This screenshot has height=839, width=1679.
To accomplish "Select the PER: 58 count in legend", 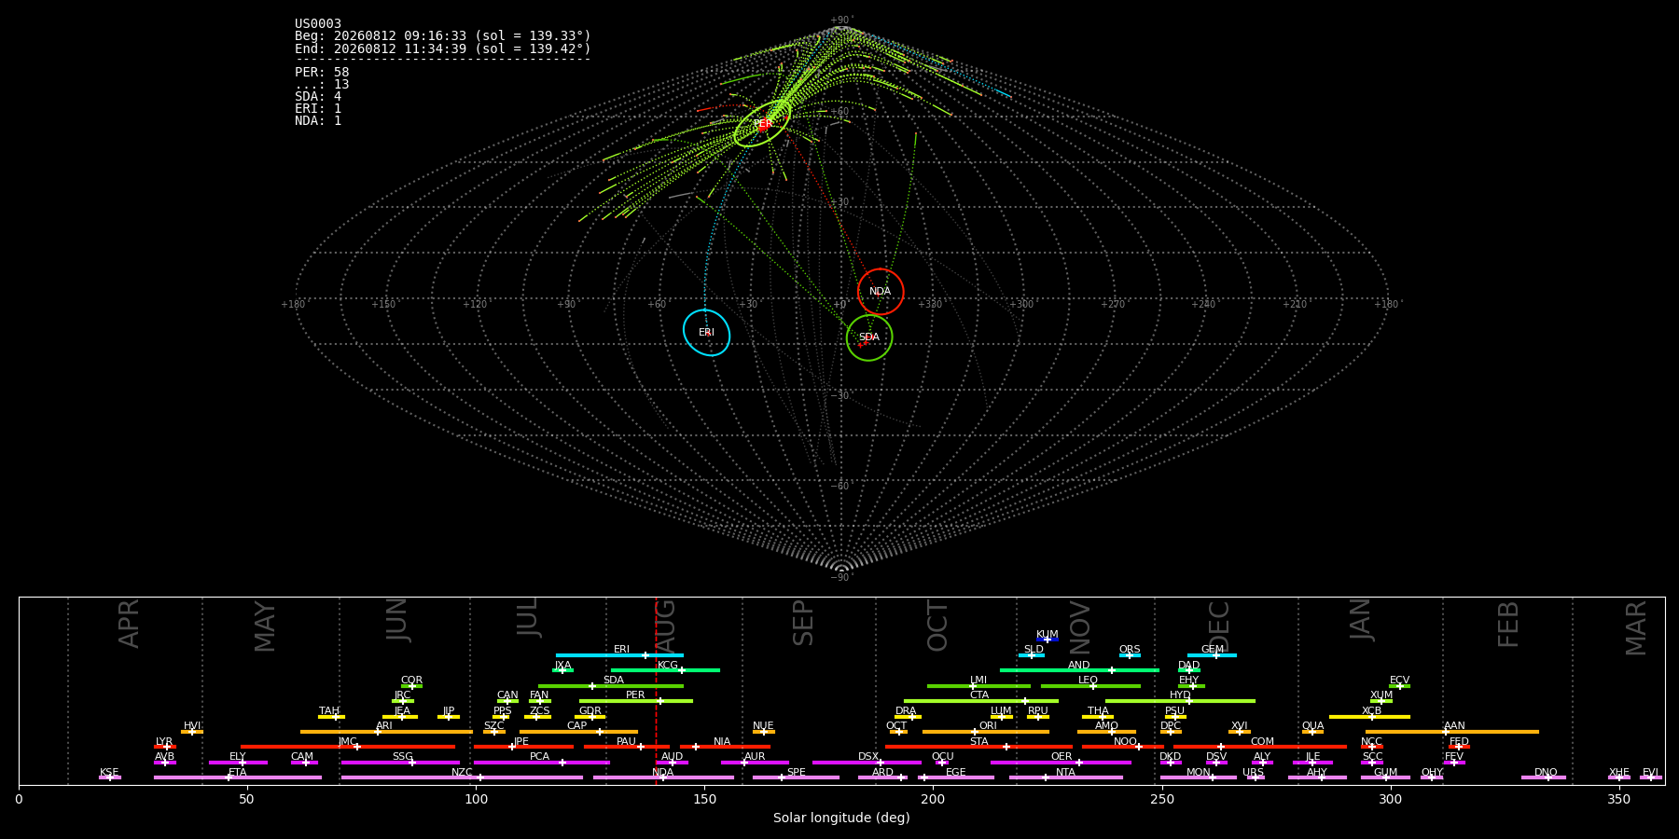I will 322,72.
